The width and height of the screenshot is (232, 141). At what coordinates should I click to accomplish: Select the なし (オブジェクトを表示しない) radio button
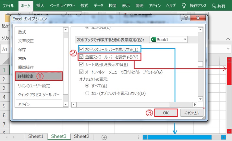pos(87,93)
